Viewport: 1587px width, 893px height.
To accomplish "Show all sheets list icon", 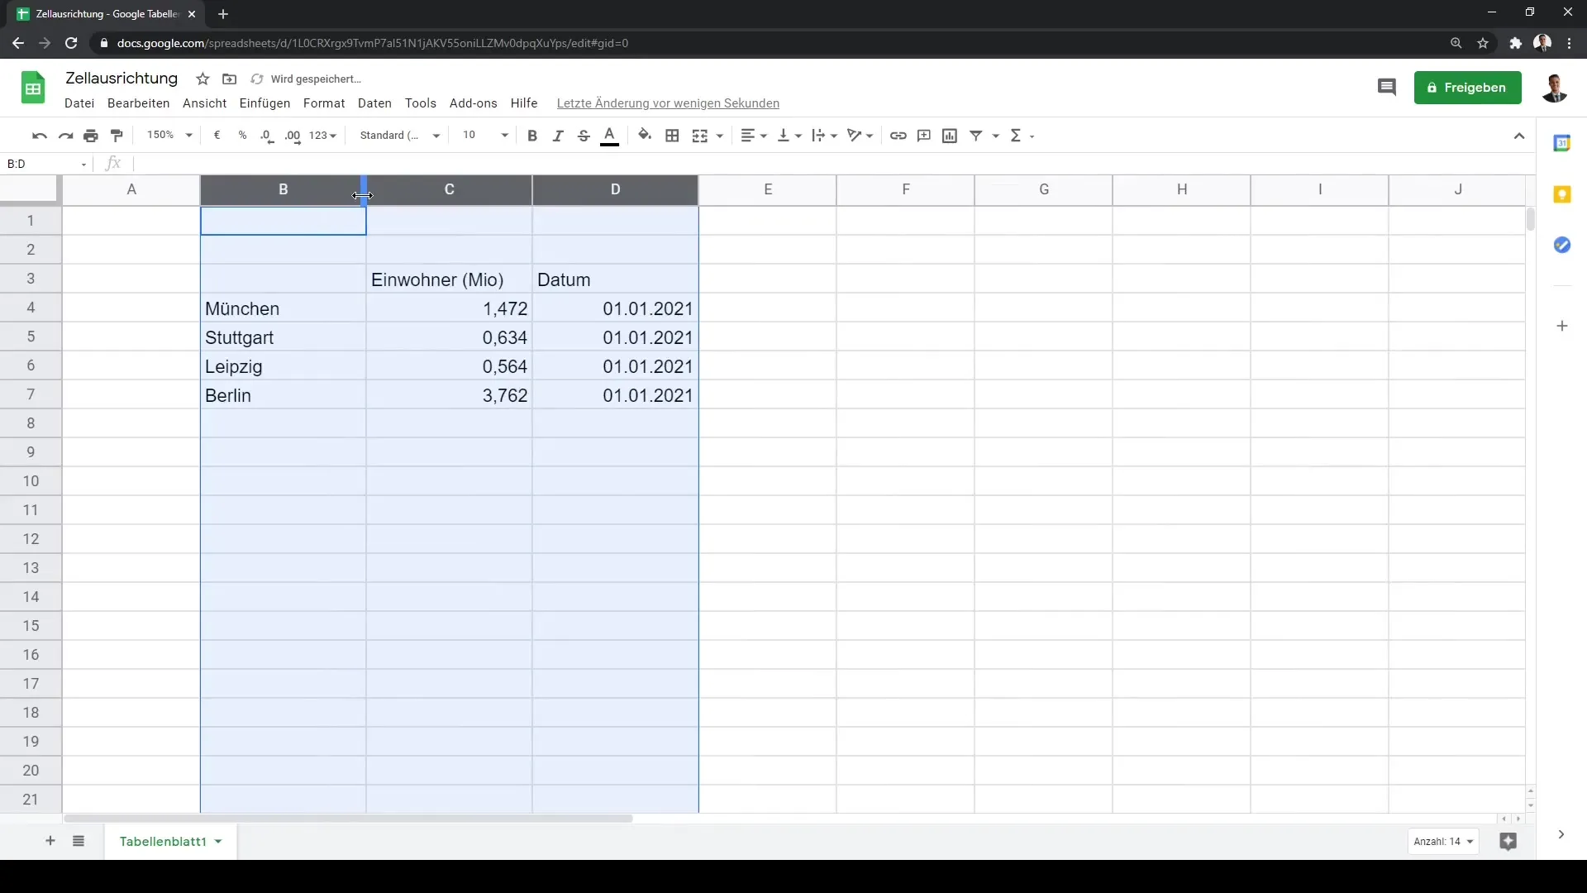I will click(x=79, y=841).
